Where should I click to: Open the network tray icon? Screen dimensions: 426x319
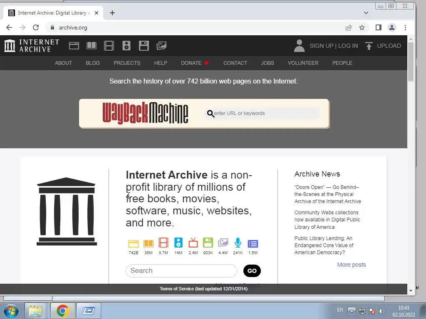[x=362, y=311]
